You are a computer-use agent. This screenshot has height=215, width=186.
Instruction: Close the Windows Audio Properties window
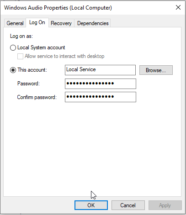(178, 7)
